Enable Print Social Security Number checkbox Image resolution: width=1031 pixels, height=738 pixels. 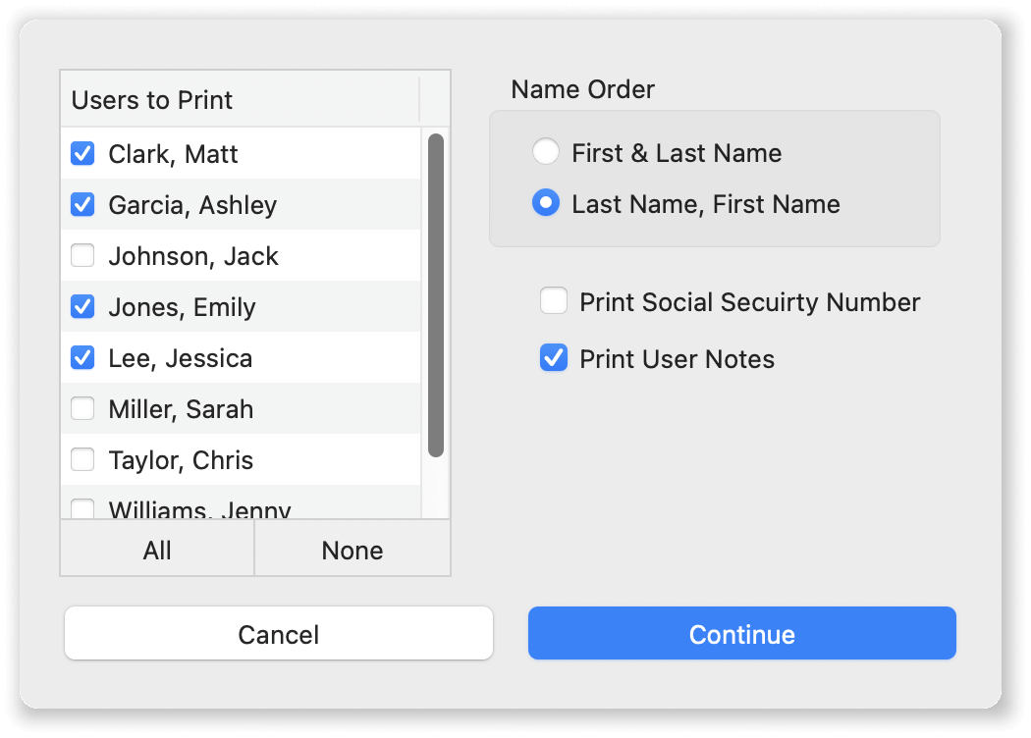(x=554, y=301)
